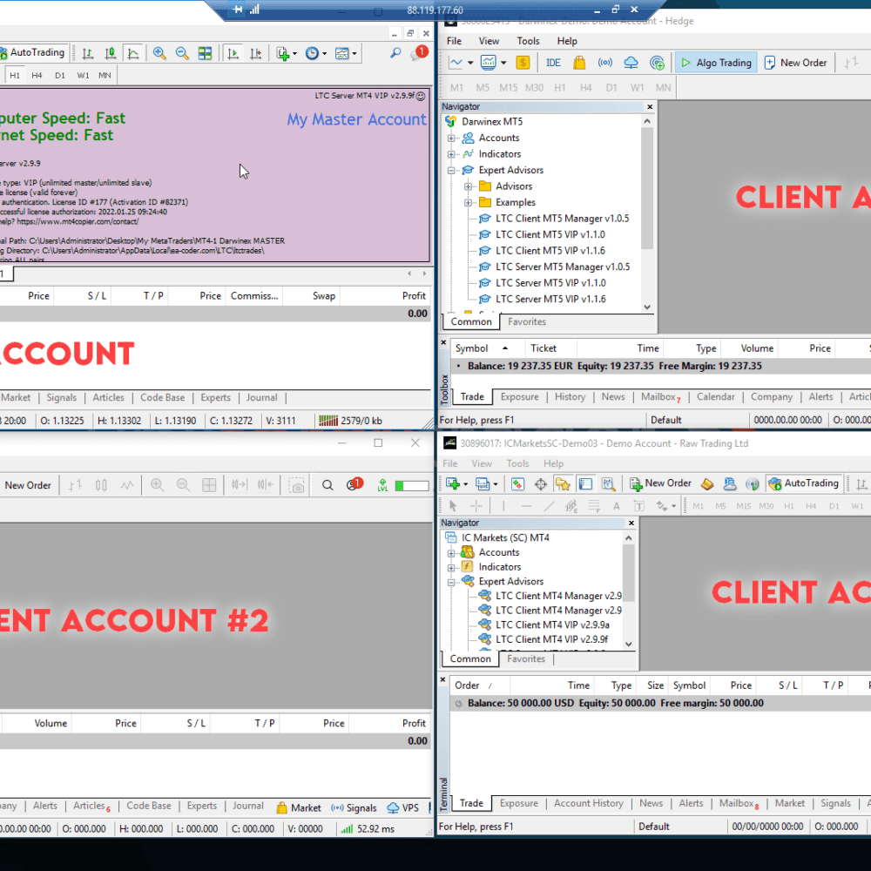
Task: Click New Order in client account #2 window
Action: [28, 485]
